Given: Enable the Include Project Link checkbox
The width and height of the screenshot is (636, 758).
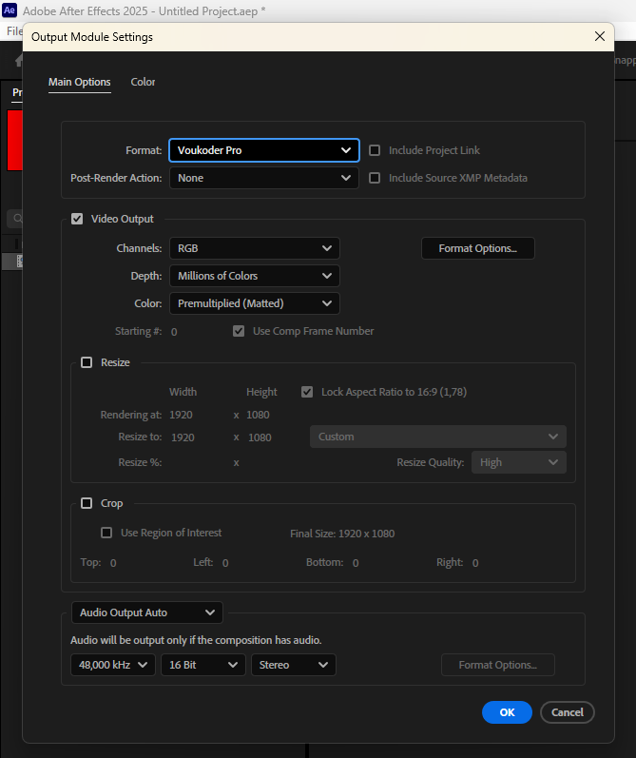Looking at the screenshot, I should click(x=375, y=150).
